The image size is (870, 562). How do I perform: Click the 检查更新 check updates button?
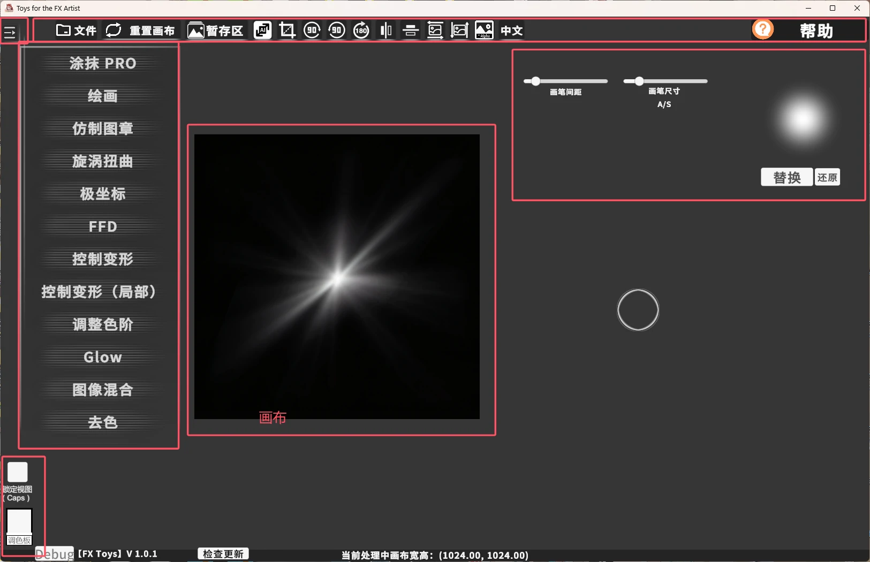click(223, 554)
